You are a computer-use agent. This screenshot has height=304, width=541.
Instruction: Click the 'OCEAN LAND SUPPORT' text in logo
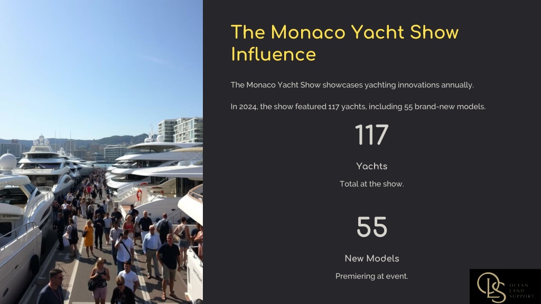coord(521,291)
